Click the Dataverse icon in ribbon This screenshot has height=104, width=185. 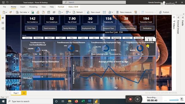pos(54,12)
